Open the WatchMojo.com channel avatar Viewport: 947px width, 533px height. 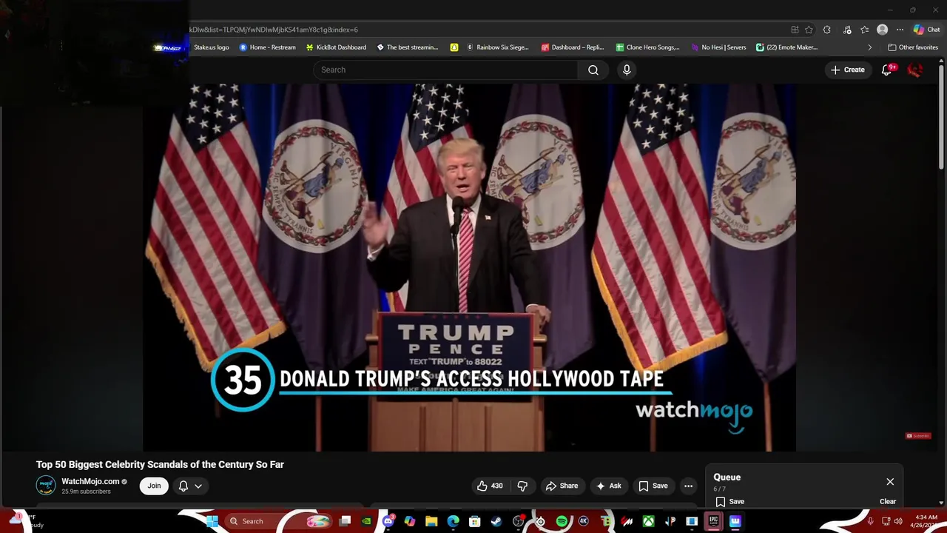pos(46,486)
